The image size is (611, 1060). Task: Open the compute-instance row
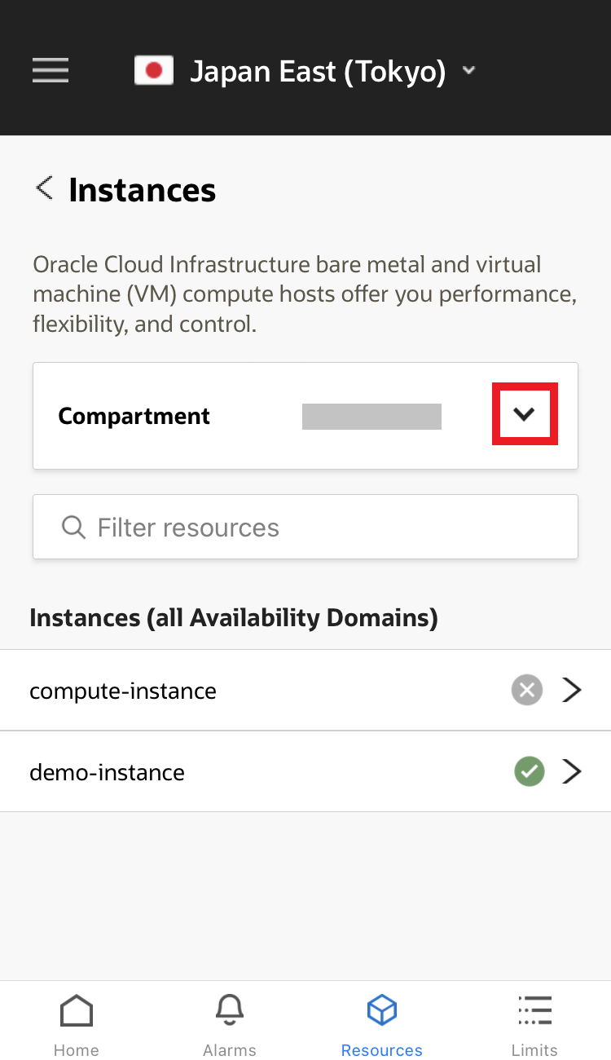[305, 691]
